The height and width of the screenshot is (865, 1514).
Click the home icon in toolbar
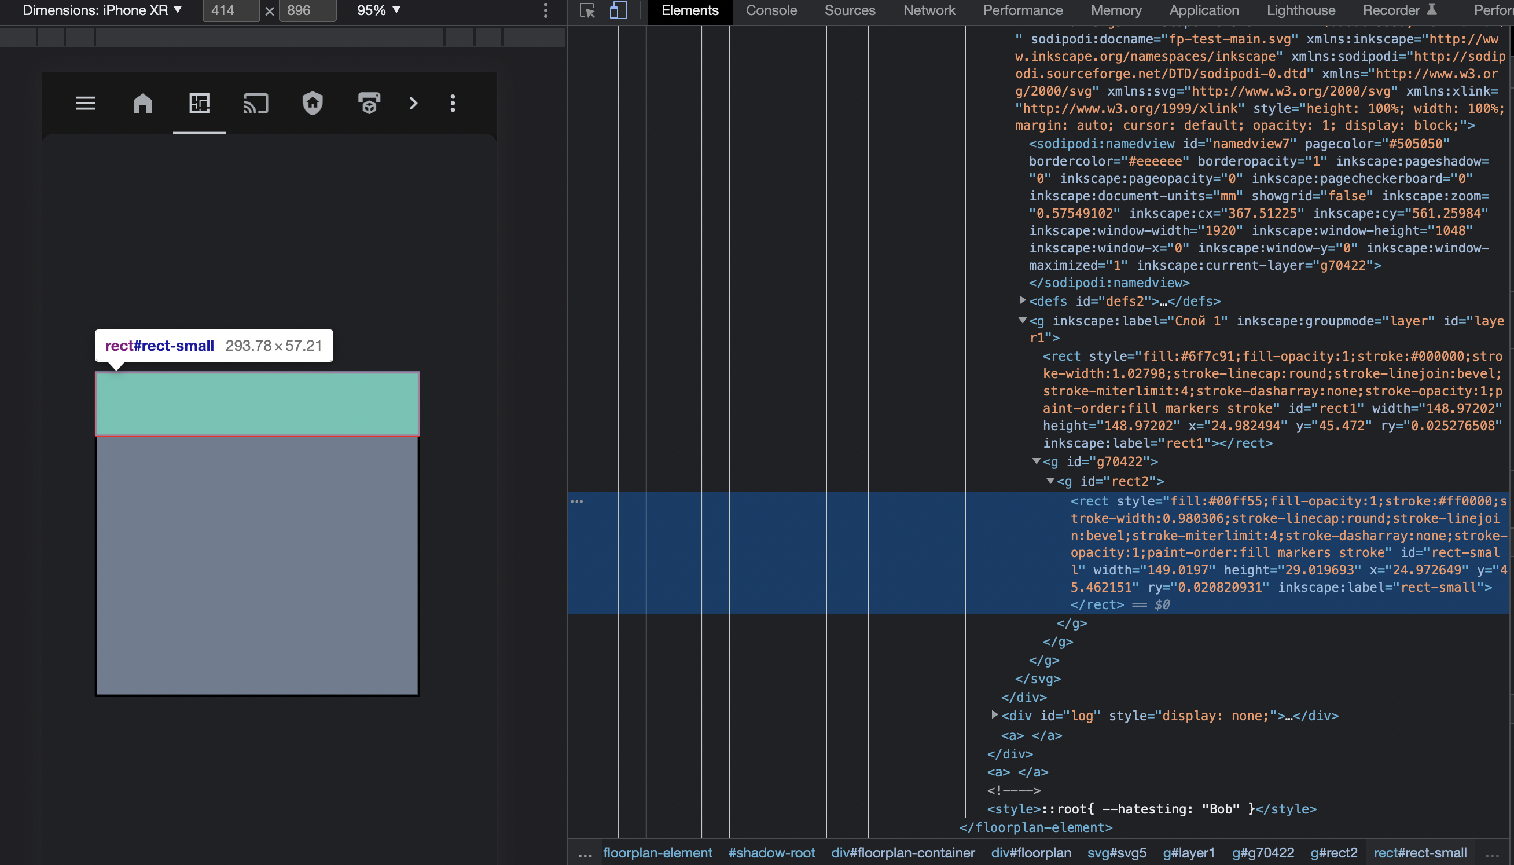pos(142,104)
